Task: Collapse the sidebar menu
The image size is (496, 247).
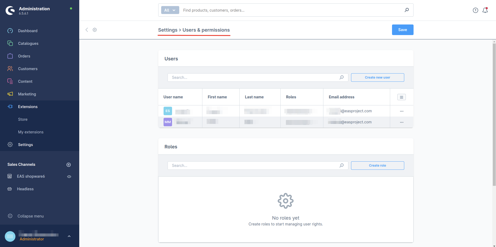Action: [x=30, y=216]
